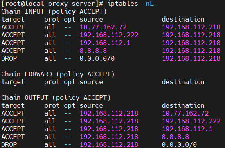Click source 192.168.112.218 in the OUTPUT DROP row
Viewport: 225px width, 148px height.
(x=109, y=144)
